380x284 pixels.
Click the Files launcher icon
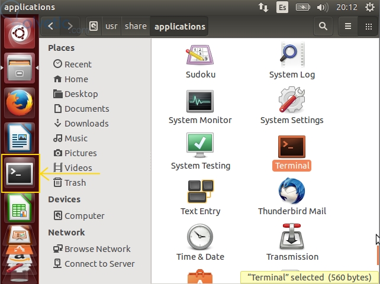pos(20,68)
